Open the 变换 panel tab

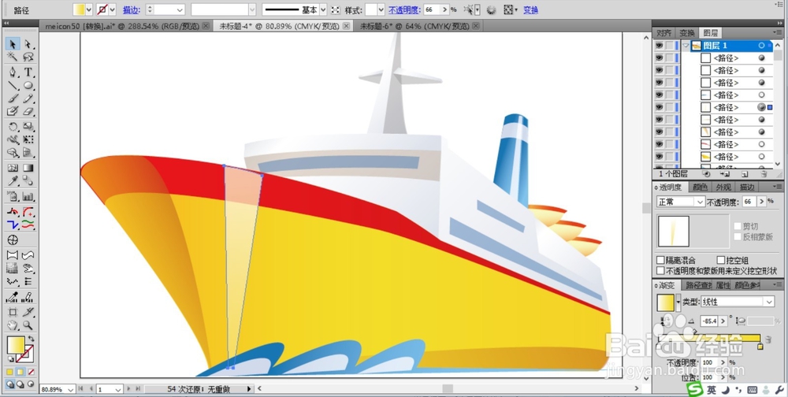[687, 32]
